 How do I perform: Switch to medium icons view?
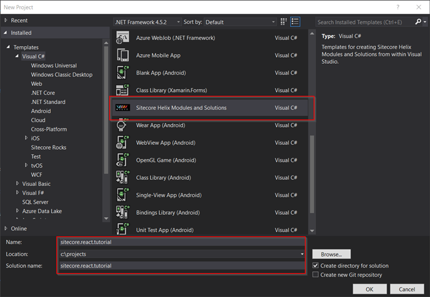(284, 22)
